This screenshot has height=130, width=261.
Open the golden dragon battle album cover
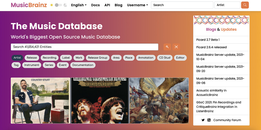coord(159,101)
